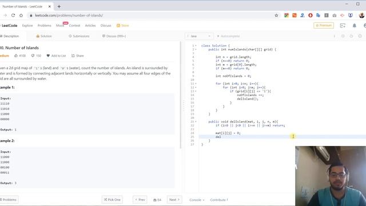
Task: Click the Pick One button
Action: pos(112,200)
